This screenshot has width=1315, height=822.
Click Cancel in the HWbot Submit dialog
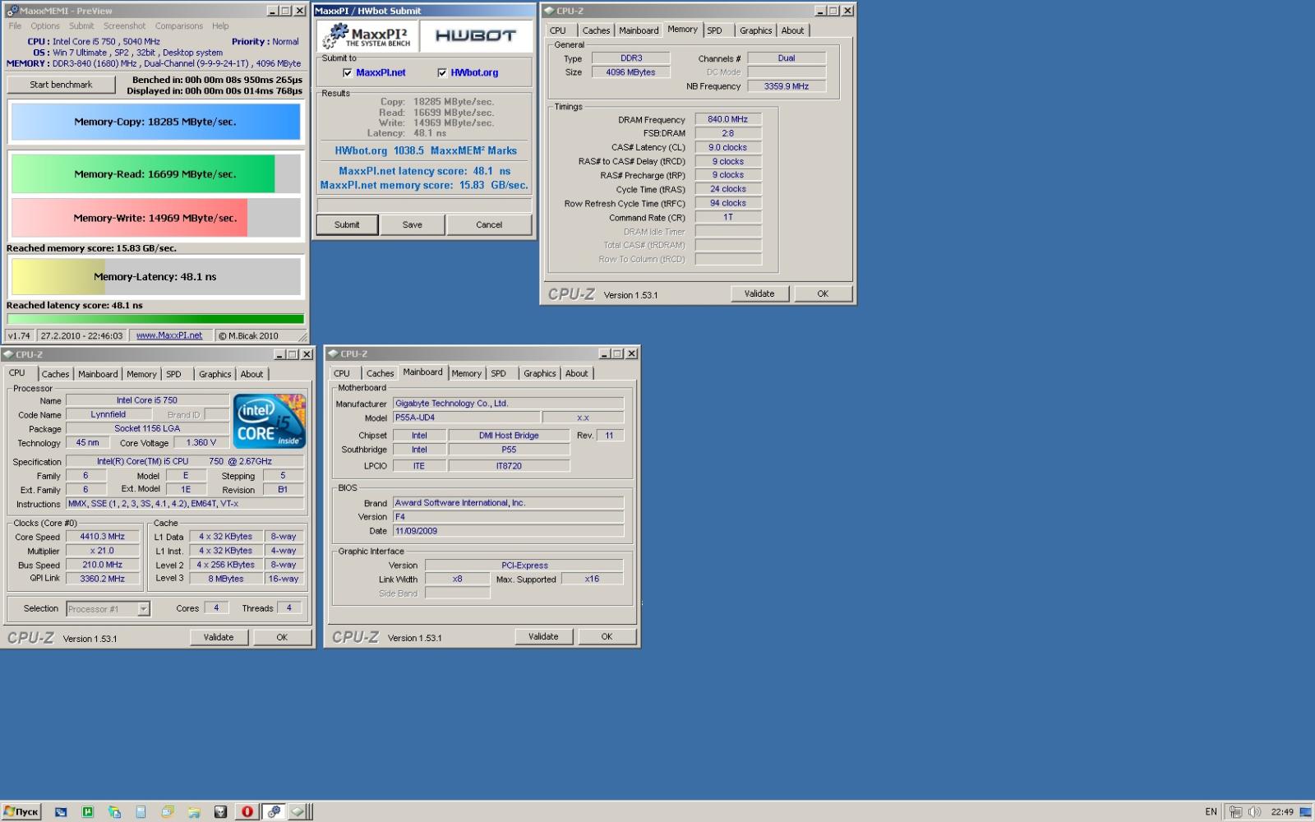click(489, 224)
